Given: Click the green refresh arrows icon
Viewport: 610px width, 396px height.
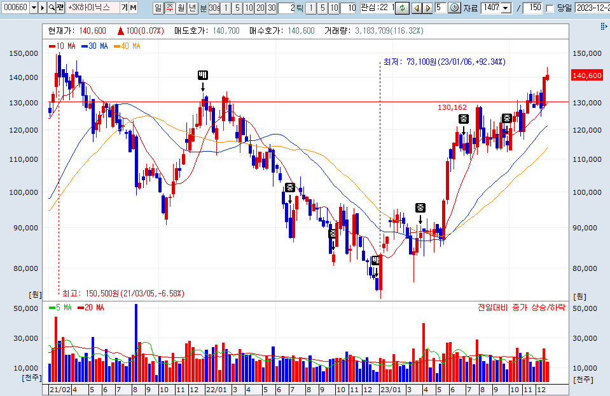Looking at the screenshot, I should 402,8.
